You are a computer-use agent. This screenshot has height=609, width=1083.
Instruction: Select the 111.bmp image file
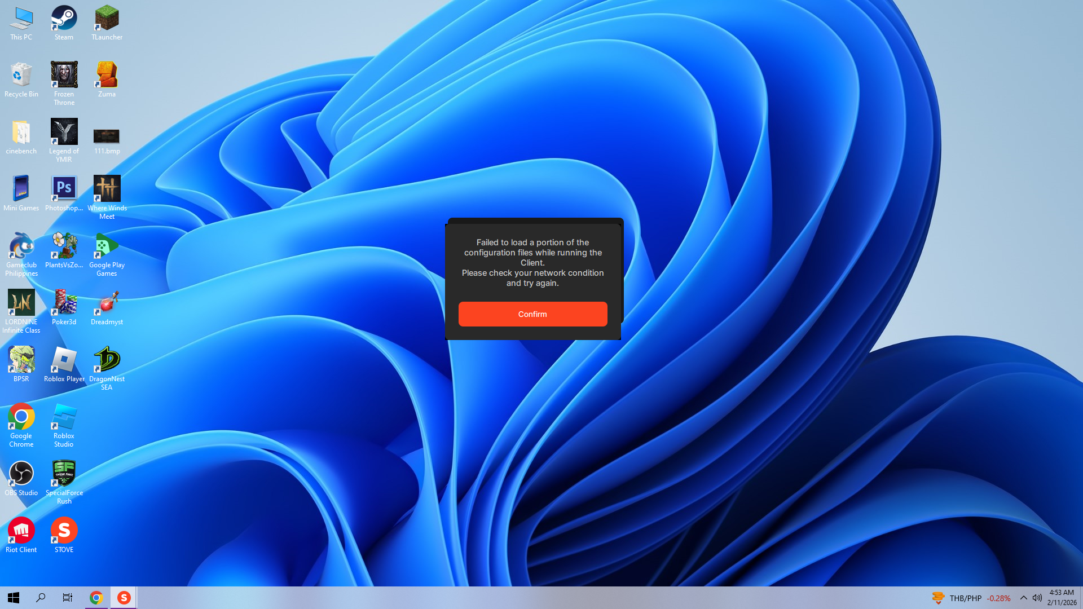(107, 137)
